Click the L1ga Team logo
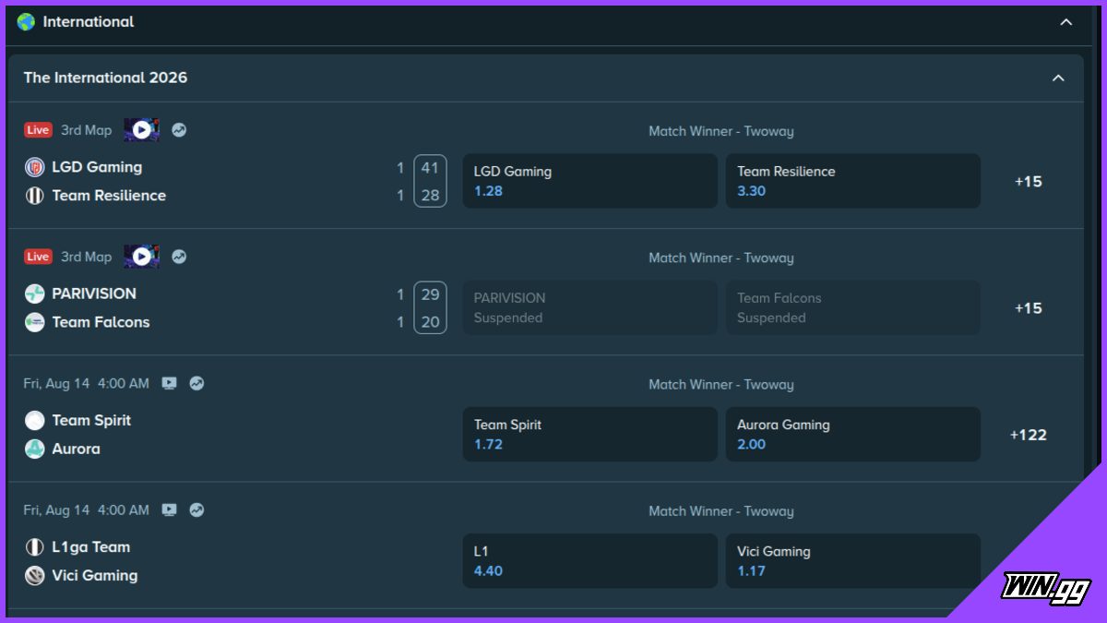The width and height of the screenshot is (1107, 623). (x=34, y=546)
